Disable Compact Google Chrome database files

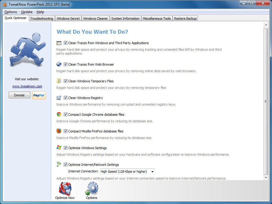coord(65,115)
